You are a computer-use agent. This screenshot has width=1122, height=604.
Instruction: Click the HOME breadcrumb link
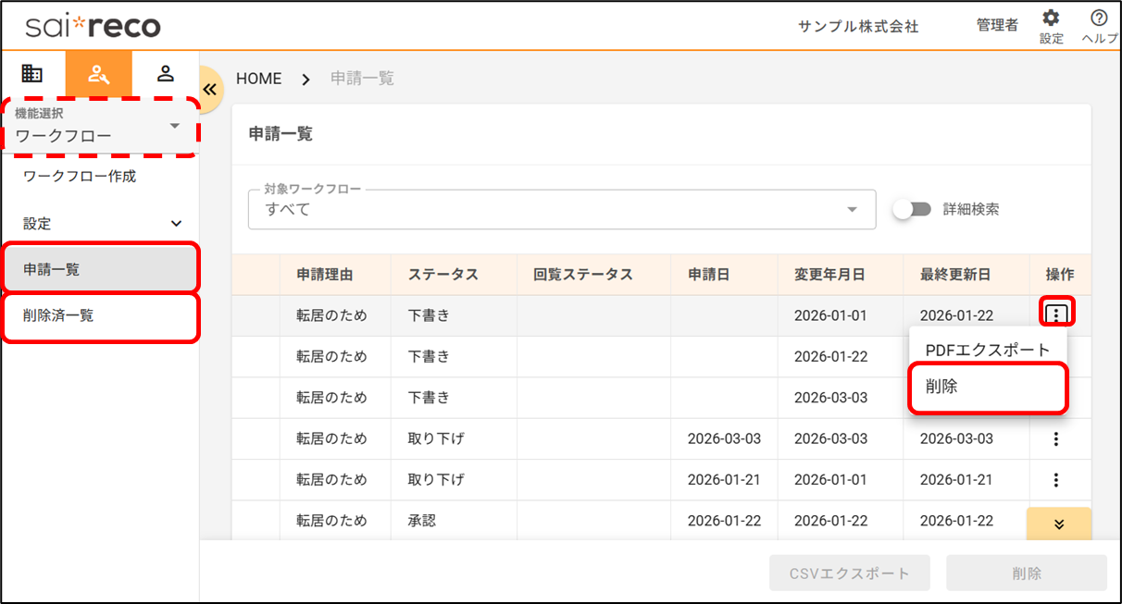pos(259,79)
